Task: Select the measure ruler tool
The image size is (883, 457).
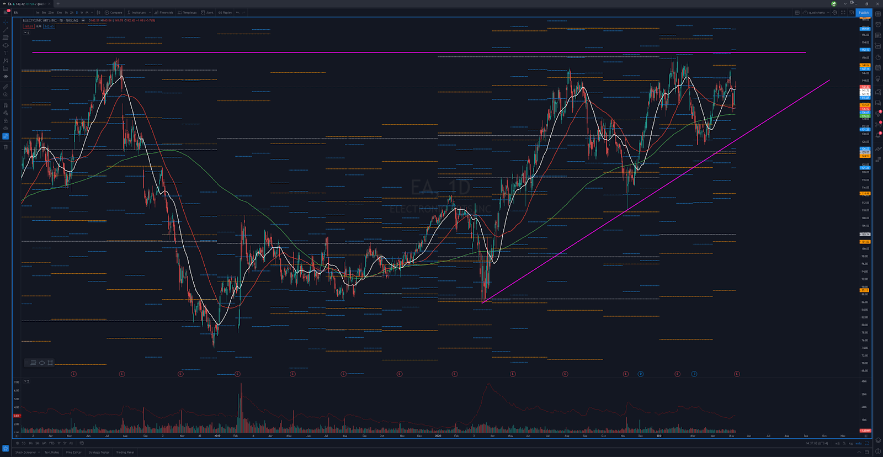Action: pyautogui.click(x=6, y=87)
